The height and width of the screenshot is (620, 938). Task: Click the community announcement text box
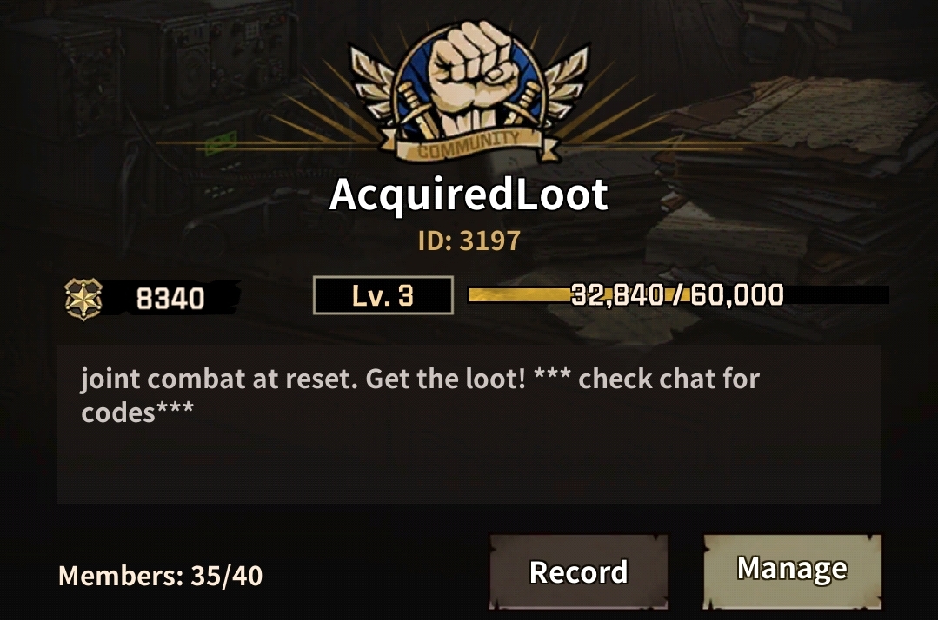tap(469, 424)
